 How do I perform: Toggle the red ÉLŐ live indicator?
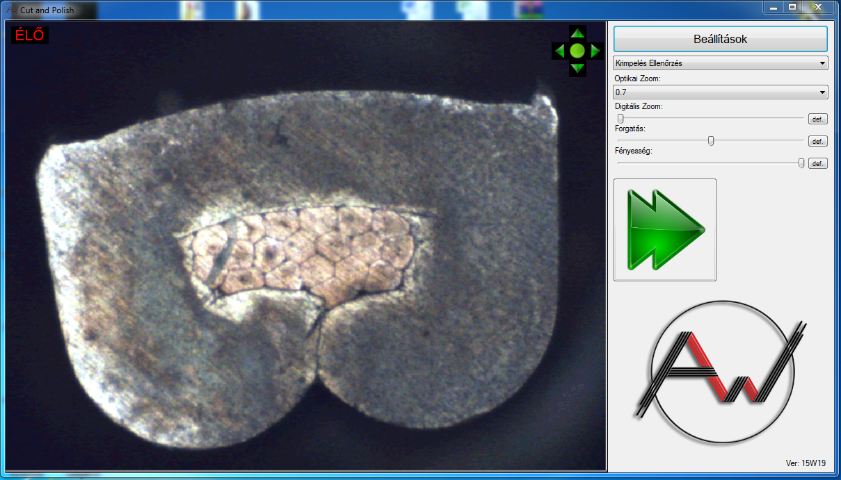(29, 35)
